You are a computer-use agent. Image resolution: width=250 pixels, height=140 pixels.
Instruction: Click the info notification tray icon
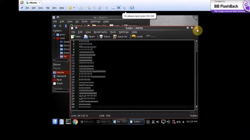point(148,122)
